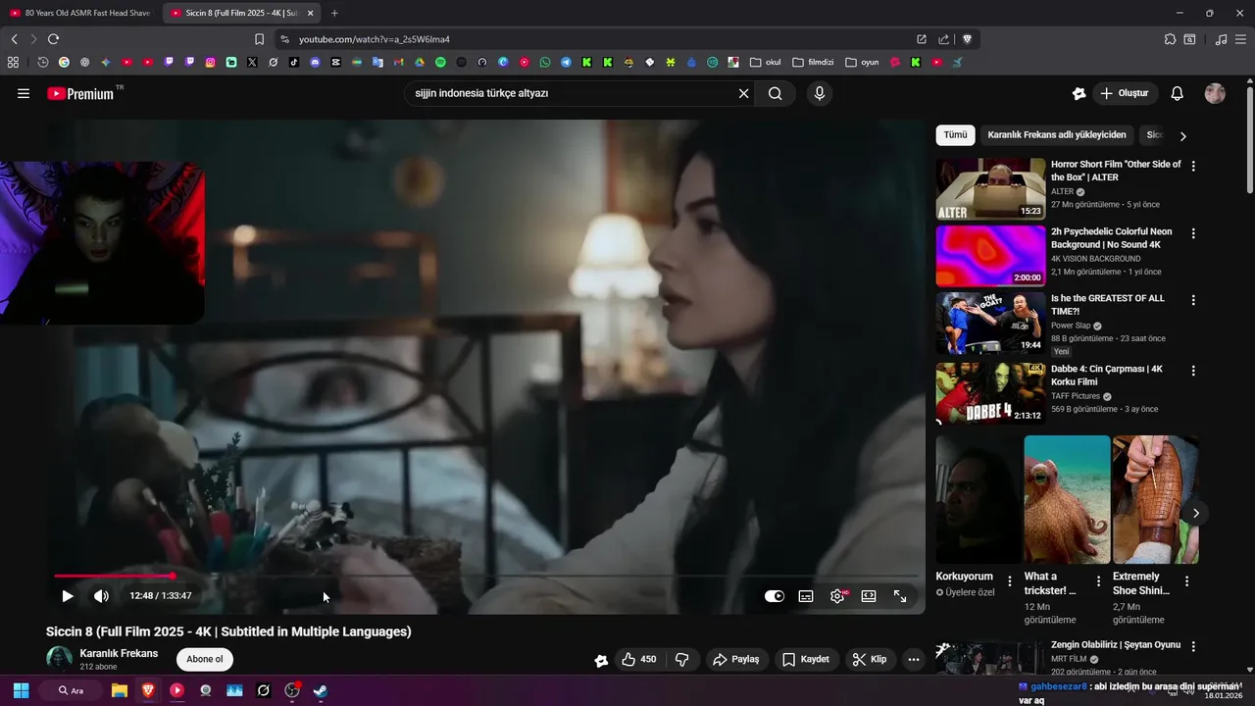
Task: Go back in browser history
Action: coord(14,39)
